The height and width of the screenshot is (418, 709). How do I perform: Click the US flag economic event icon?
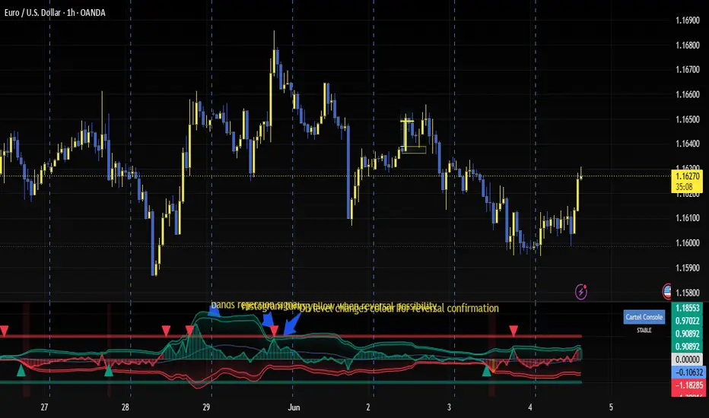667,292
